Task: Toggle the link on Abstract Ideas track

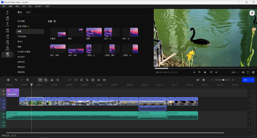Action: tap(4, 117)
